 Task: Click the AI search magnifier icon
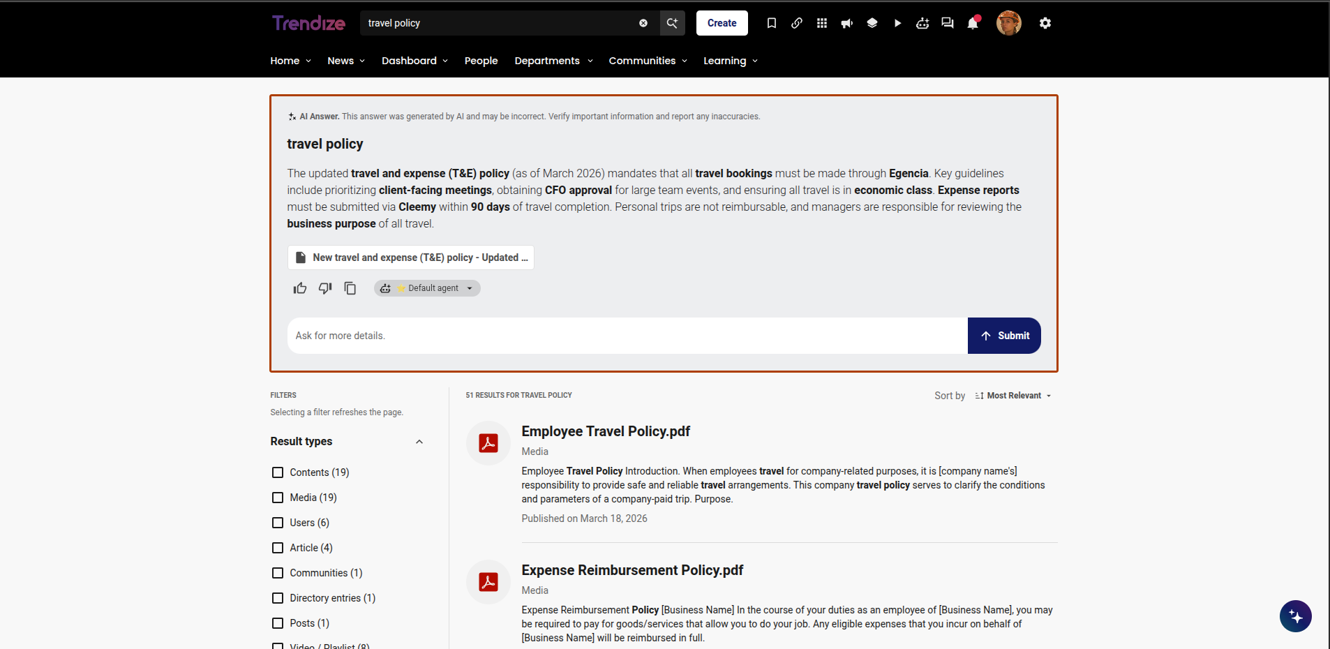(x=673, y=23)
